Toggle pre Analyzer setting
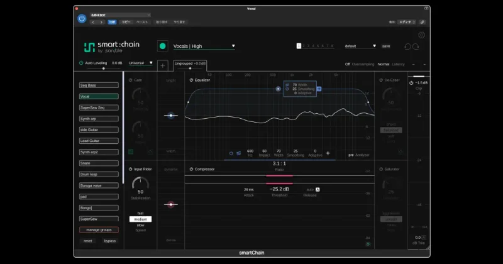Image resolution: width=503 pixels, height=264 pixels. [x=351, y=155]
